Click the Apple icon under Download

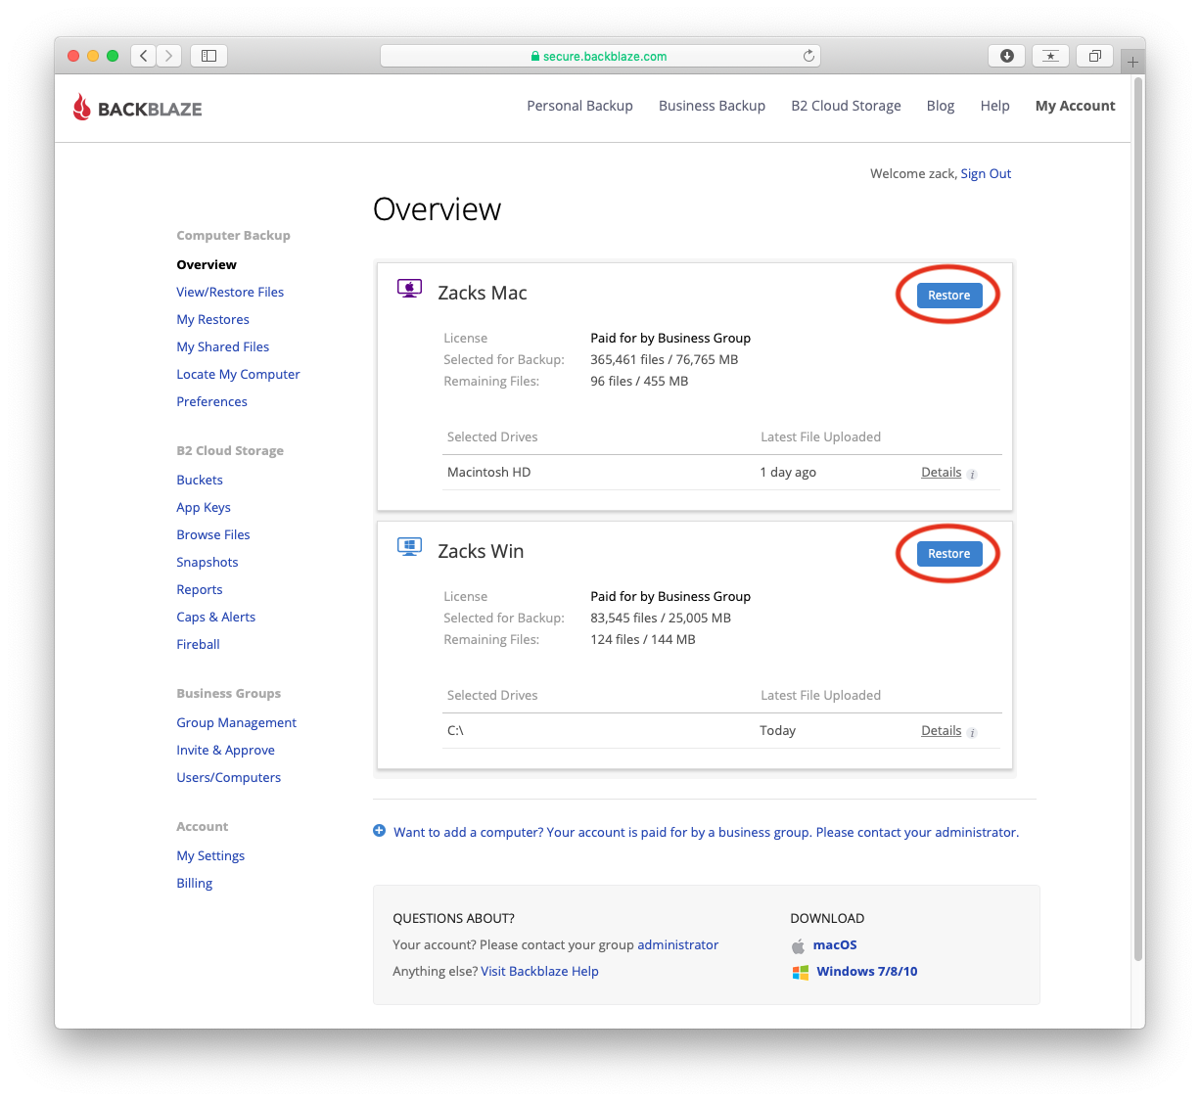click(798, 945)
